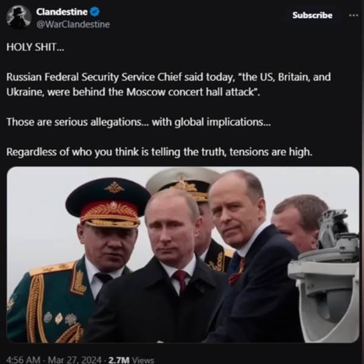Click the gold epaulette on green uniform
This screenshot has width=364, height=364.
52,268
